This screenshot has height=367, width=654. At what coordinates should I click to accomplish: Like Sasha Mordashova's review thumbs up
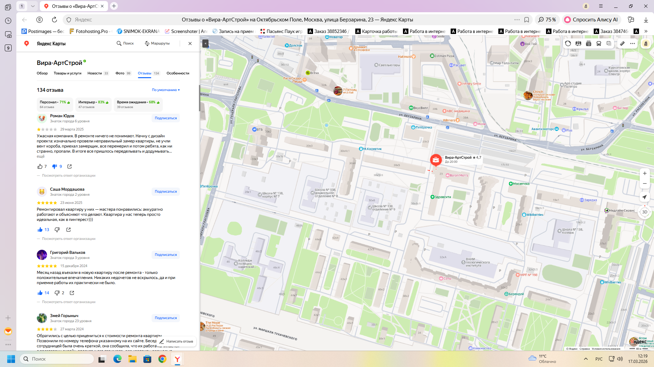[40, 230]
